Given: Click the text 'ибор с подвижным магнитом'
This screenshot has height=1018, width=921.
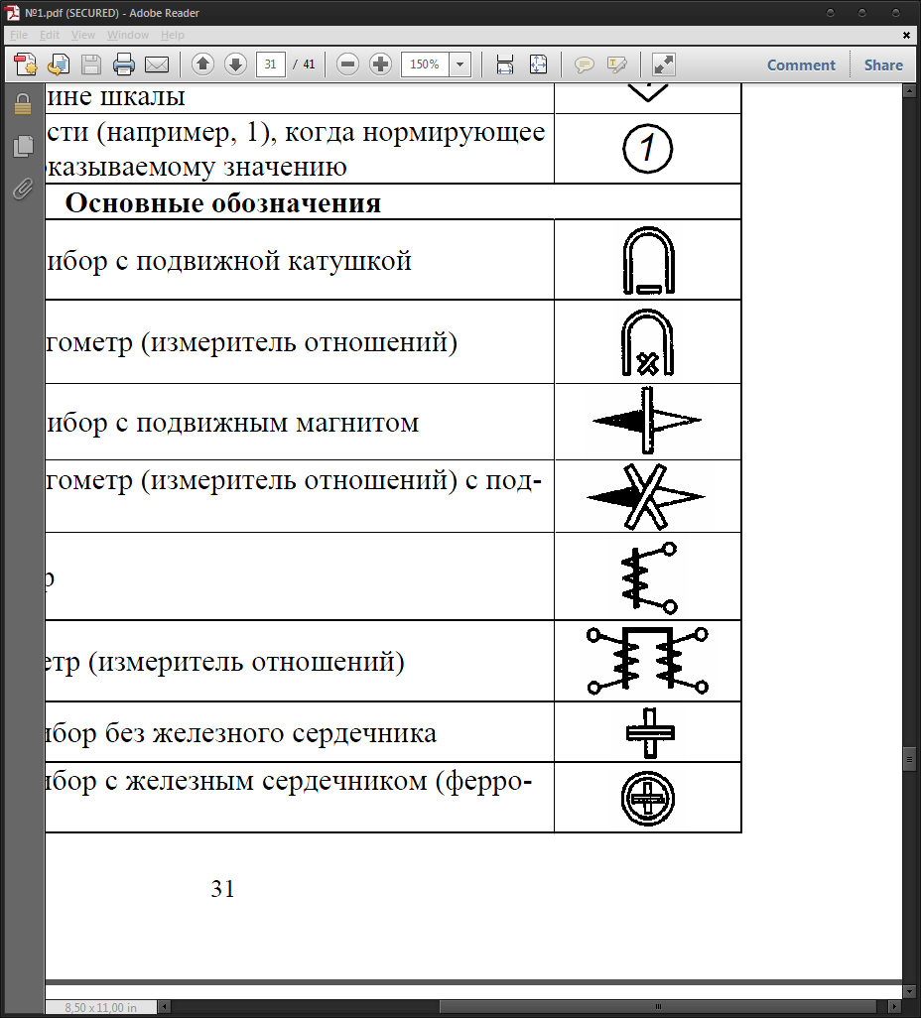Looking at the screenshot, I should (x=232, y=423).
